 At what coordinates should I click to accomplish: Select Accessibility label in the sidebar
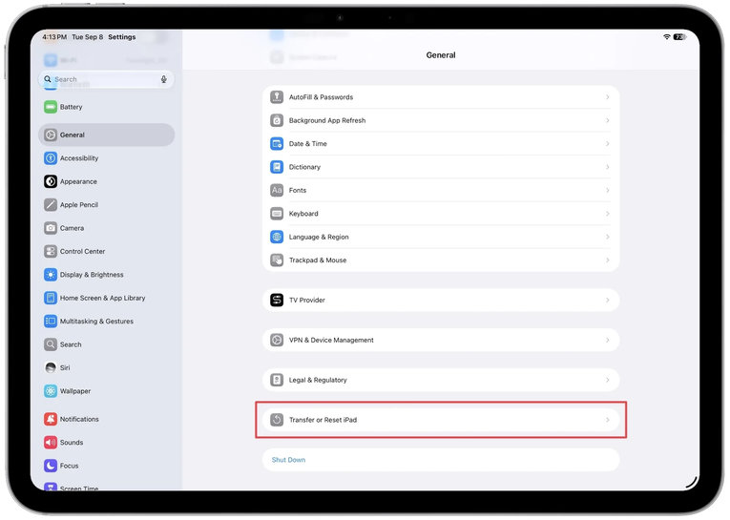(x=79, y=158)
